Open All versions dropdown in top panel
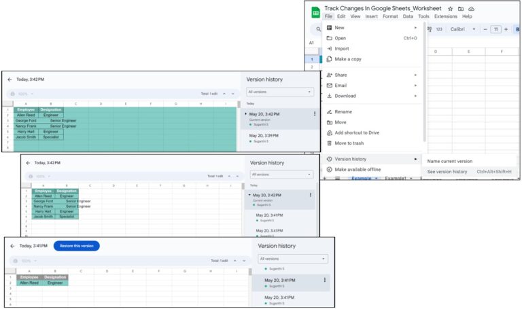The width and height of the screenshot is (522, 309). [279, 92]
